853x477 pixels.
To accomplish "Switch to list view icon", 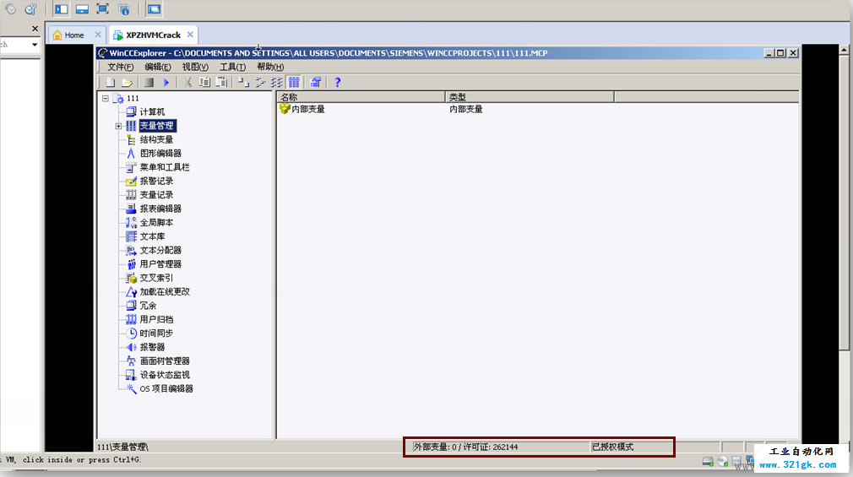I will [x=277, y=82].
